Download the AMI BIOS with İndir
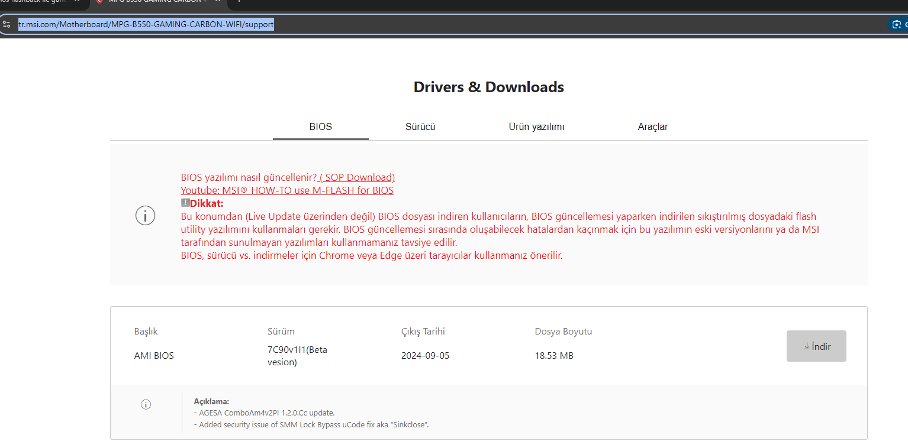The image size is (908, 448). [816, 346]
